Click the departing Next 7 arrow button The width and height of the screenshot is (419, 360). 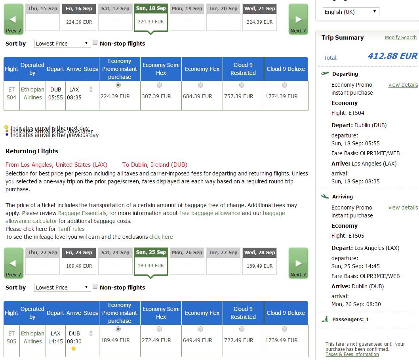(298, 19)
